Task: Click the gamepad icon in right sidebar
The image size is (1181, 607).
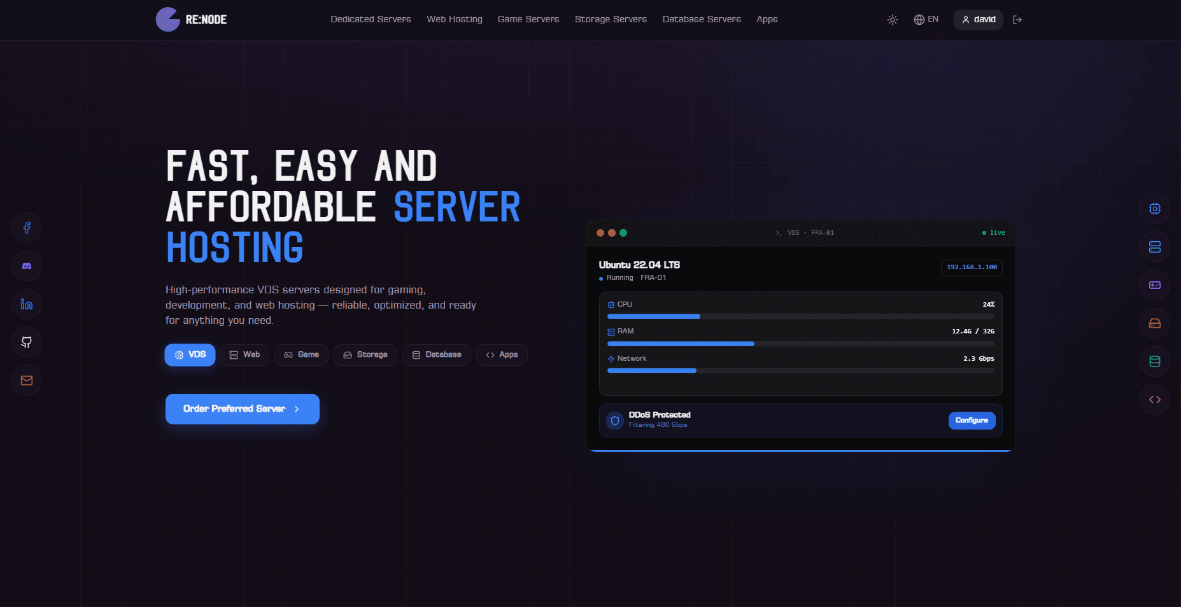Action: [1155, 285]
